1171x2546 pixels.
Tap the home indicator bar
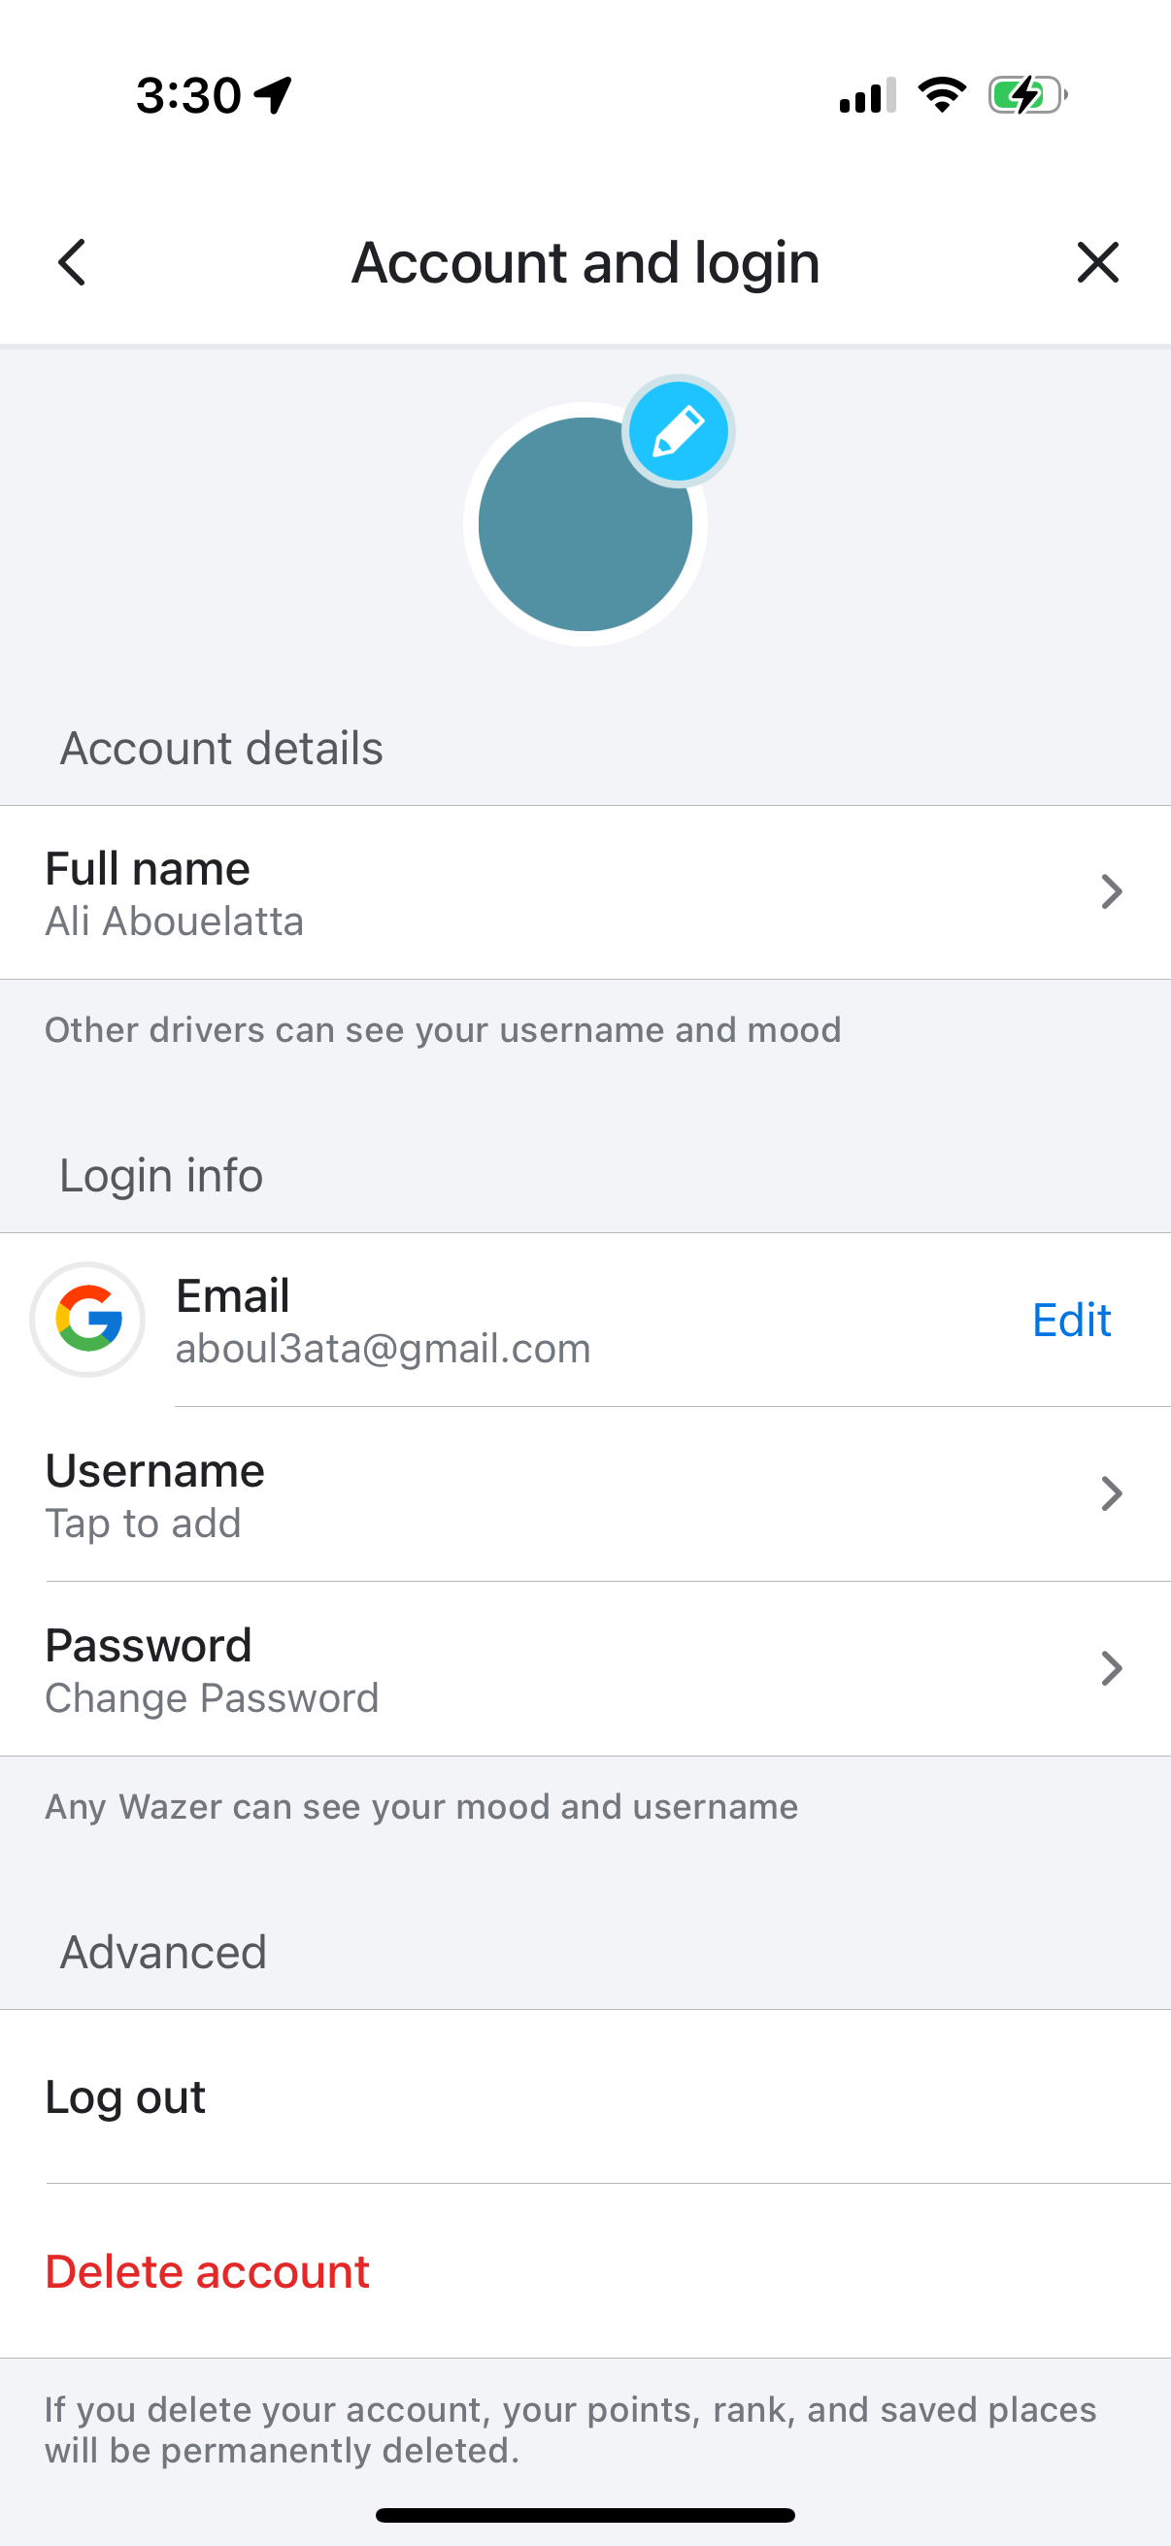tap(585, 2514)
